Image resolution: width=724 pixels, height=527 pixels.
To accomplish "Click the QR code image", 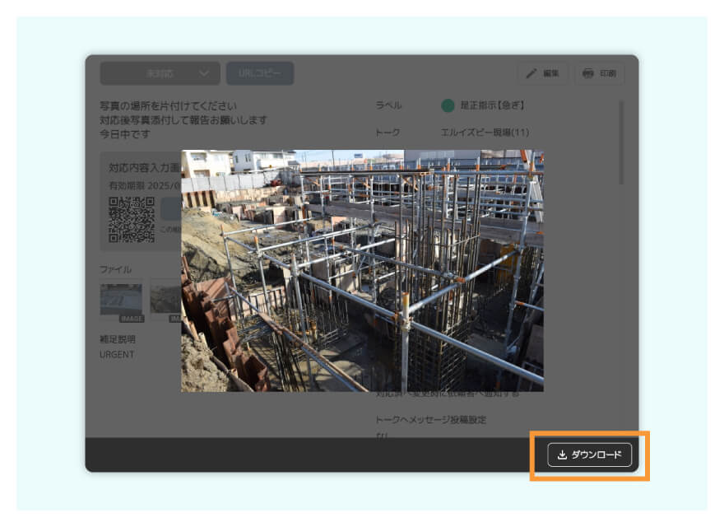I will point(132,220).
